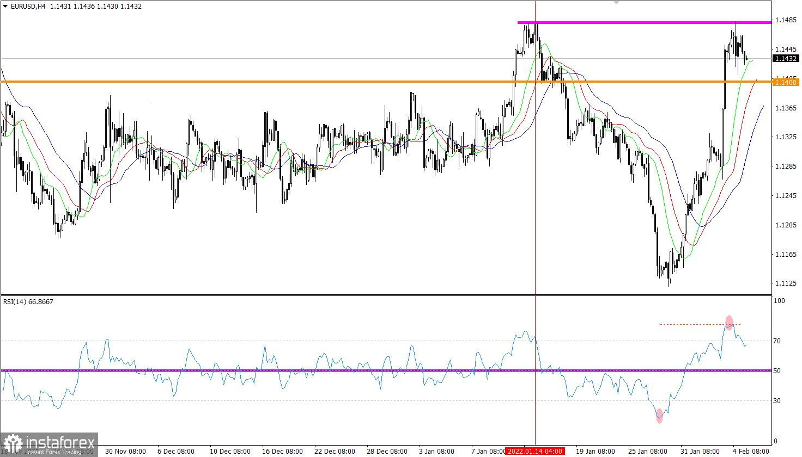
Task: Click the 4 Feb 08:00 time label
Action: click(750, 451)
